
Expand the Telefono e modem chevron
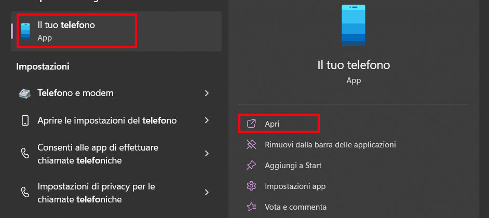pyautogui.click(x=207, y=93)
